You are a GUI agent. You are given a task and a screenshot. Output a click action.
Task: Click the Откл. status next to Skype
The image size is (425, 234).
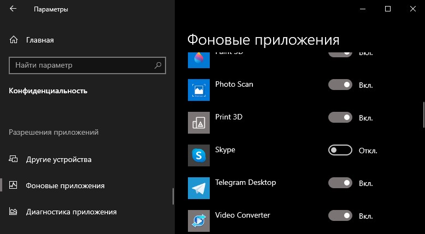pos(368,151)
